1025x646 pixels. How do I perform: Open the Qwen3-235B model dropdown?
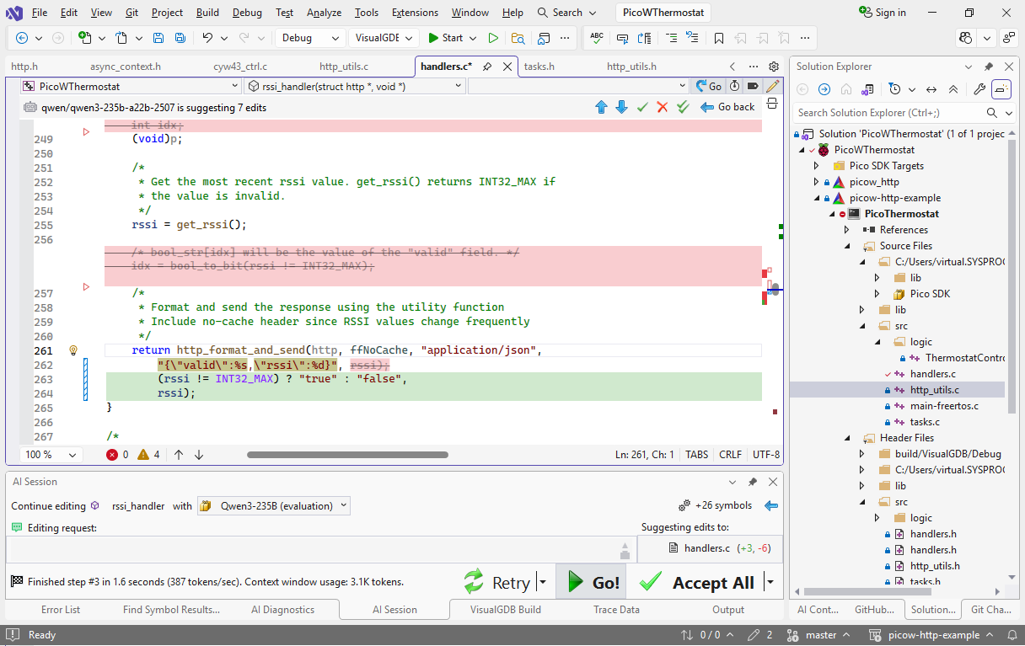[274, 506]
